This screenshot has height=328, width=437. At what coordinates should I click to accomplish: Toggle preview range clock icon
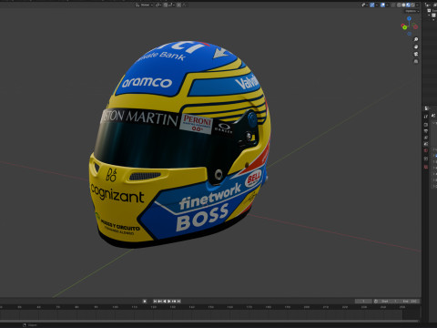[376, 302]
